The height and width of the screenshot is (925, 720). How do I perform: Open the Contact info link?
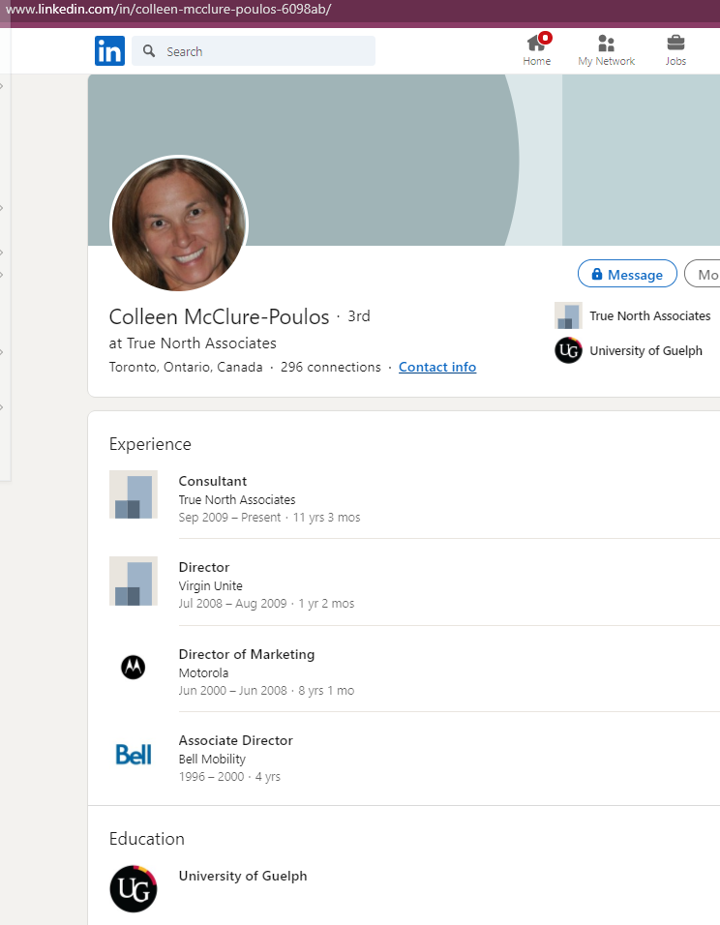pyautogui.click(x=437, y=367)
